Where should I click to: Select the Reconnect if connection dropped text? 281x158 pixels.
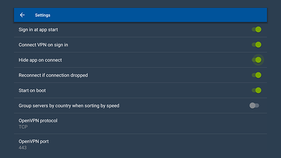[x=53, y=76]
